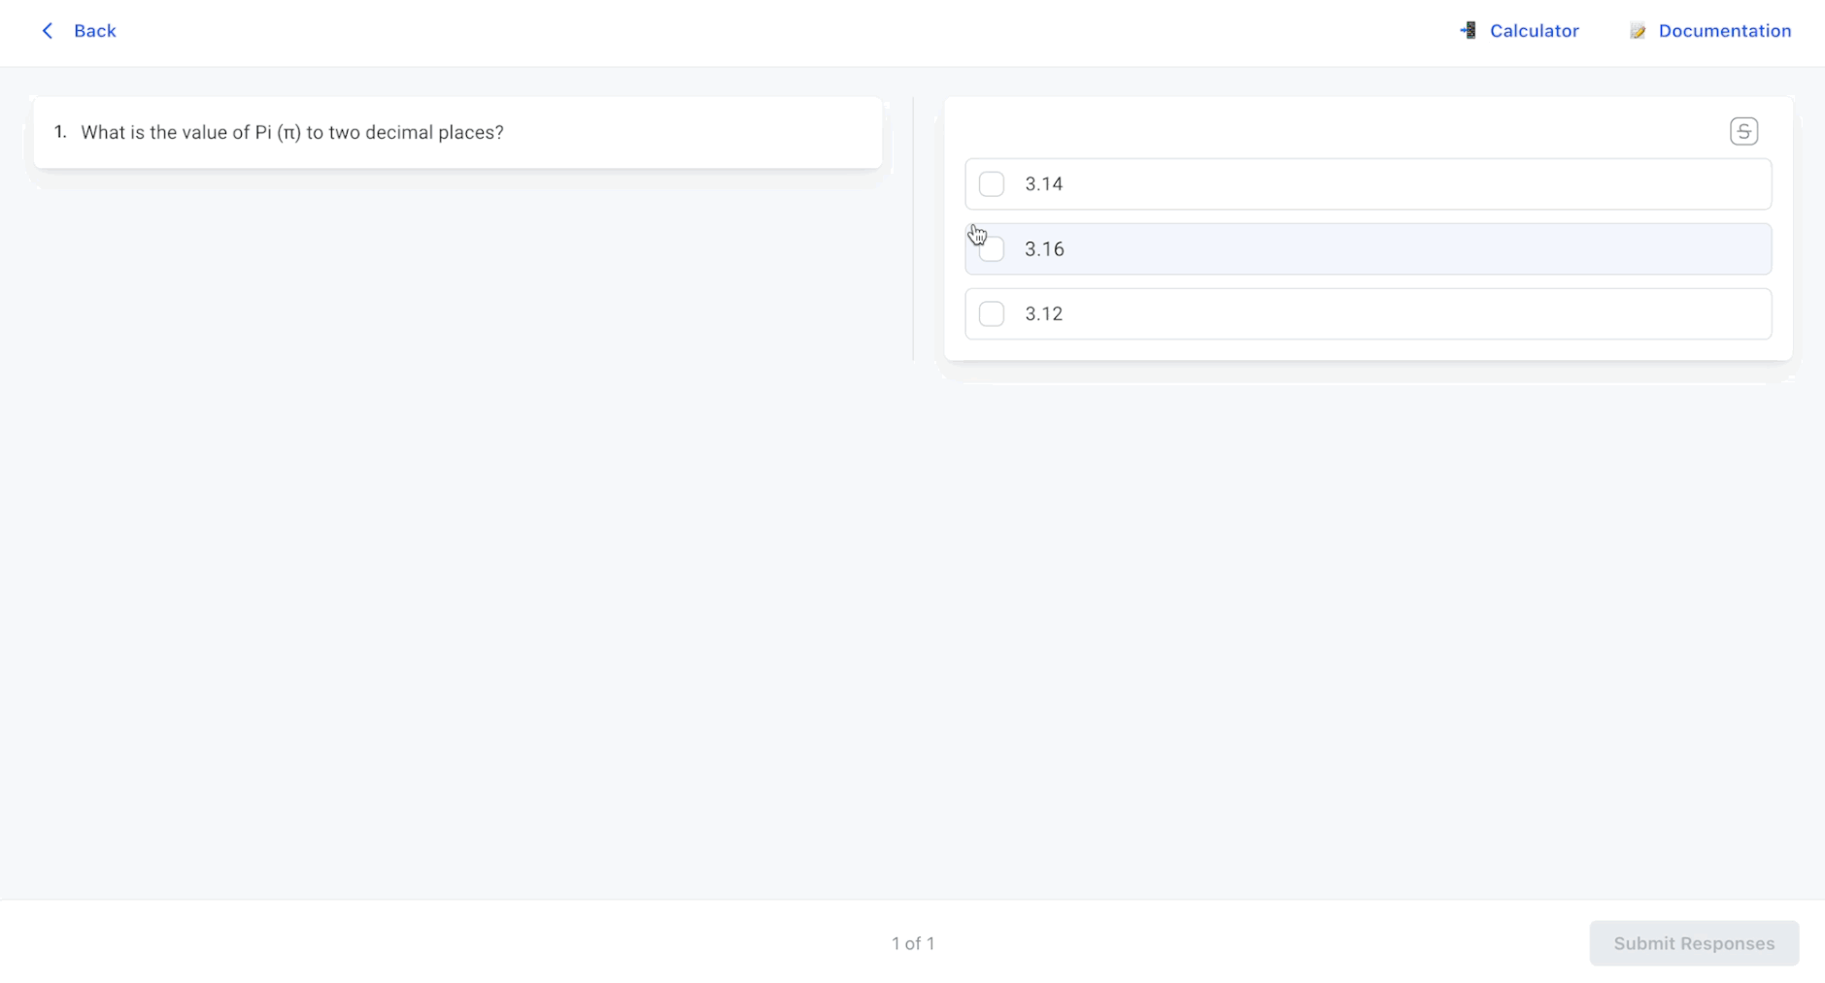Click the vertical divider between panels
Image resolution: width=1825 pixels, height=983 pixels.
[913, 229]
